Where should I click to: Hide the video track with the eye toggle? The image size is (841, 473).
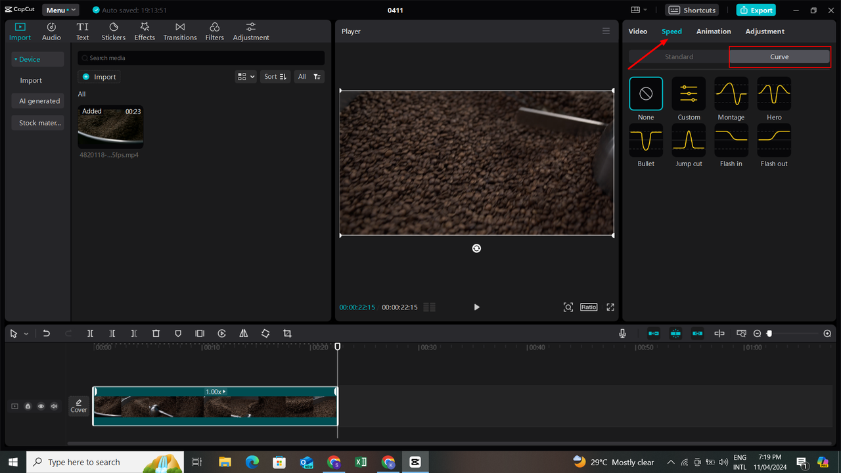tap(41, 406)
